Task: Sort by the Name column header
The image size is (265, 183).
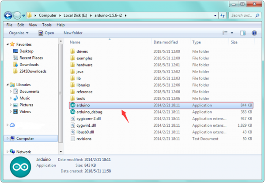Action: pyautogui.click(x=75, y=42)
